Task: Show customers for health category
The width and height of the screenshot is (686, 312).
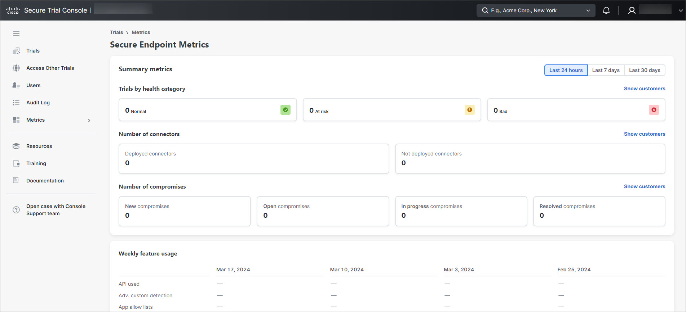Action: pyautogui.click(x=645, y=89)
